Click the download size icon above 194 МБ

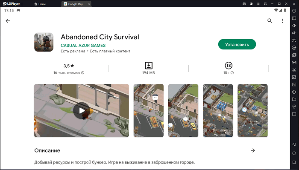coord(149,66)
